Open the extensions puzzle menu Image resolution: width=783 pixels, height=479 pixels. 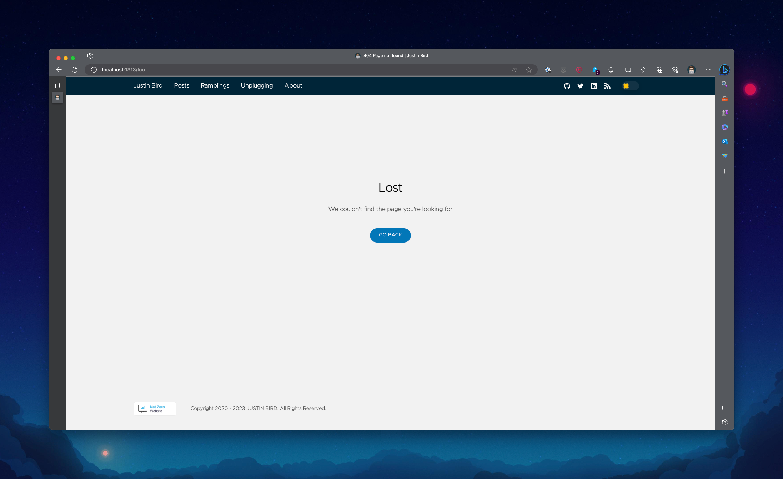610,70
